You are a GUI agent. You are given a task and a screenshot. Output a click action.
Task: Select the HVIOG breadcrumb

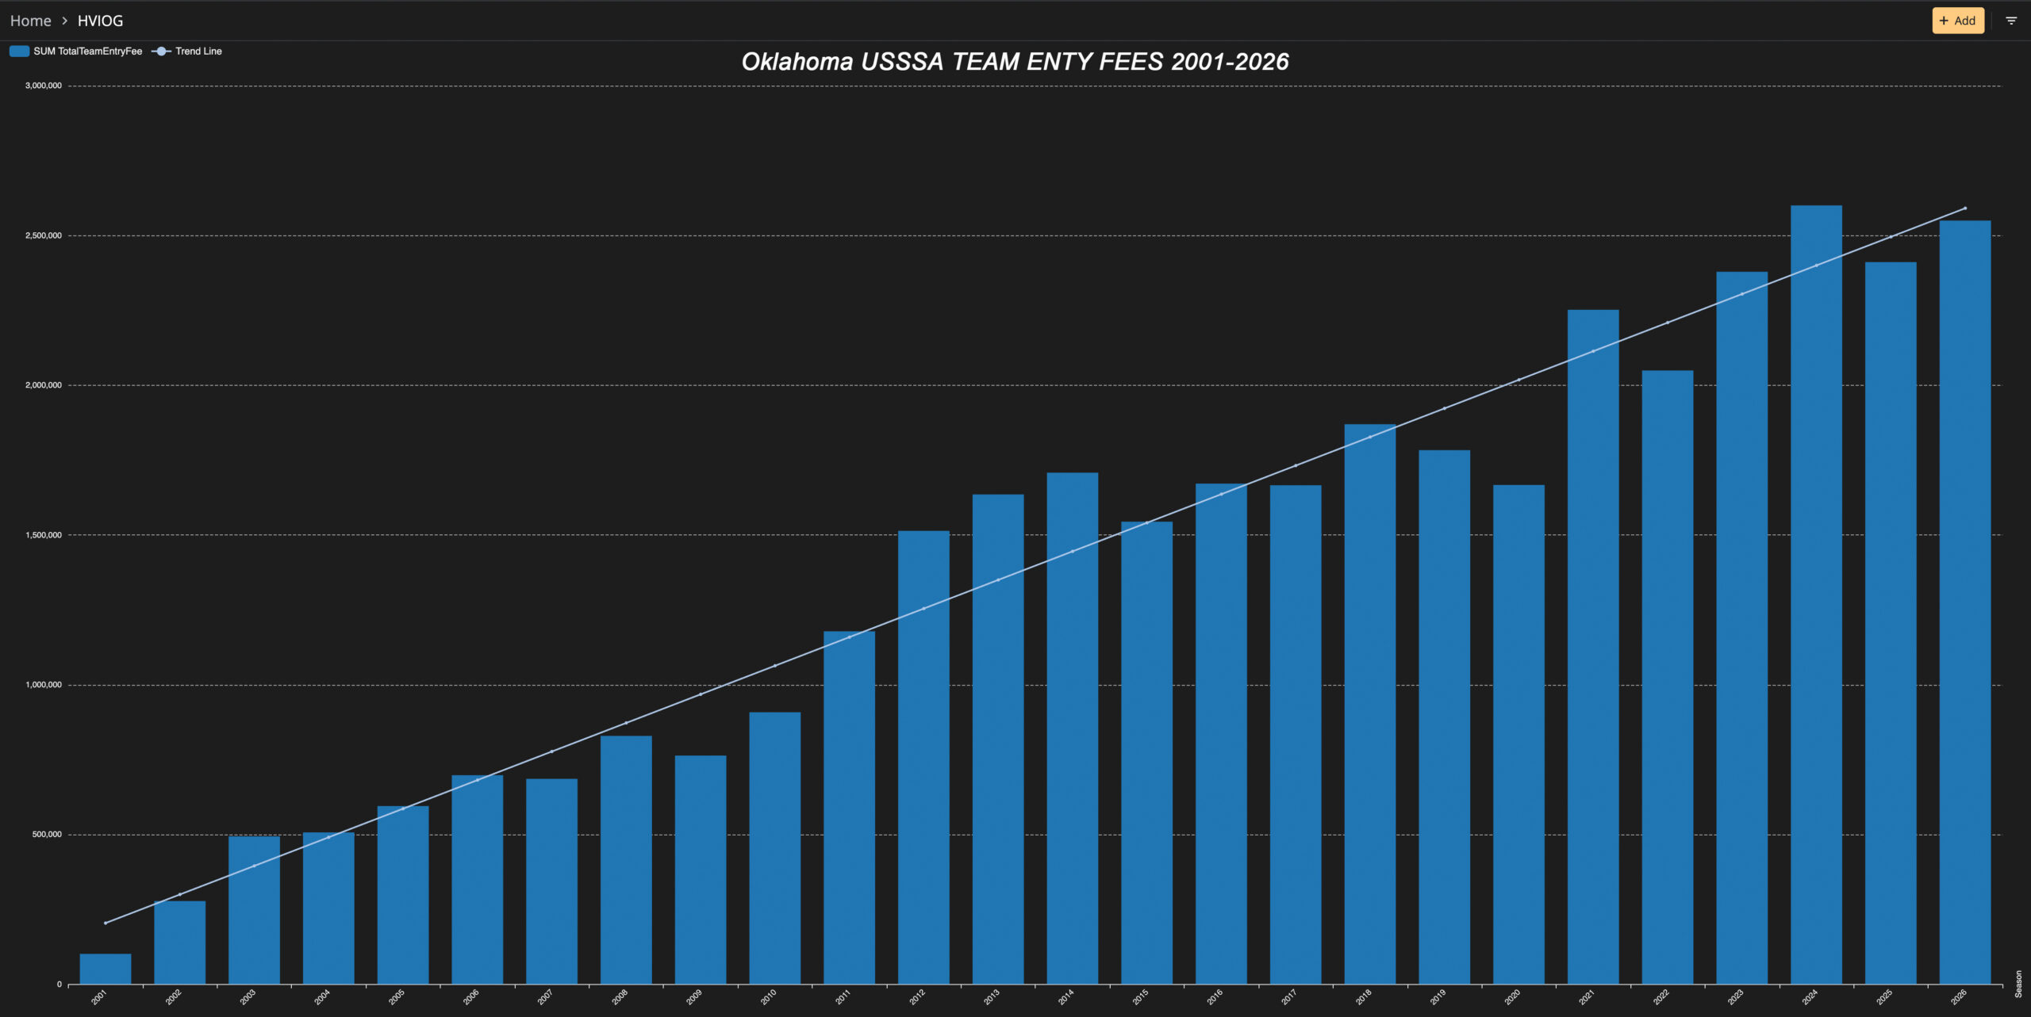pos(100,21)
